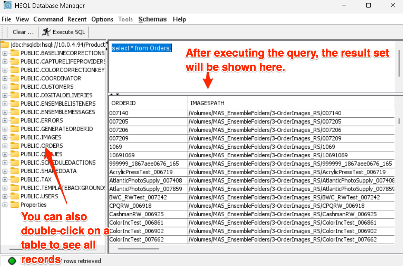403x266 pixels.
Task: Click the JDBC connection root folder icon
Action: 5,45
